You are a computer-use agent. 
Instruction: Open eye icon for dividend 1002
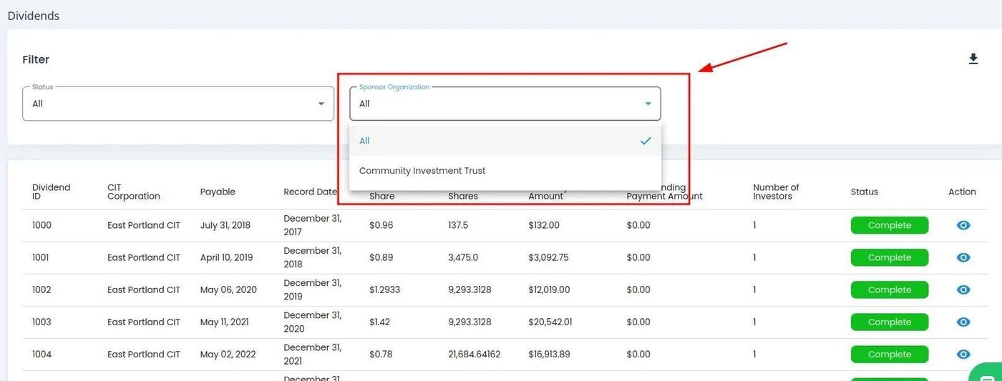(x=963, y=290)
